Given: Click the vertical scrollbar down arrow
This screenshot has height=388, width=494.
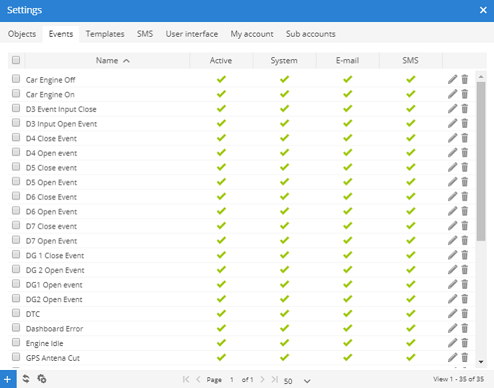Looking at the screenshot, I should pyautogui.click(x=481, y=361).
